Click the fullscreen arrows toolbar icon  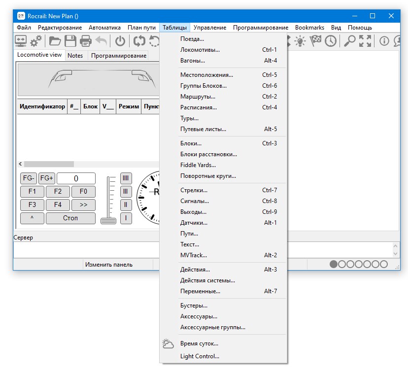click(365, 41)
